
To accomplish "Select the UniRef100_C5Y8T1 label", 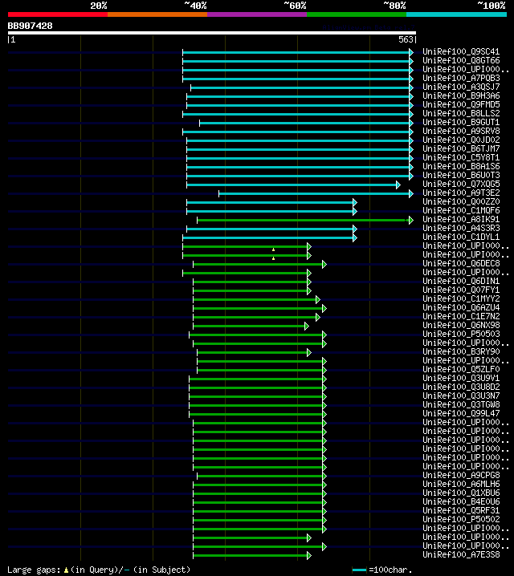I will 461,157.
